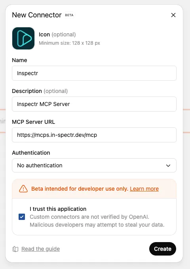The width and height of the screenshot is (190, 269).
Task: Click the orange warning triangle icon
Action: tap(23, 189)
